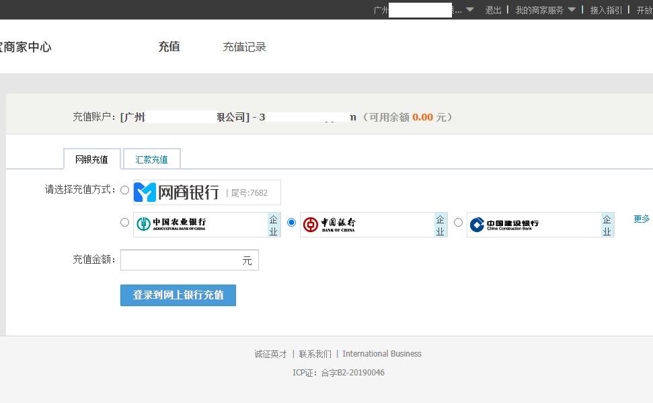Switch to the 汇款充值 tab
This screenshot has width=653, height=403.
pos(151,159)
